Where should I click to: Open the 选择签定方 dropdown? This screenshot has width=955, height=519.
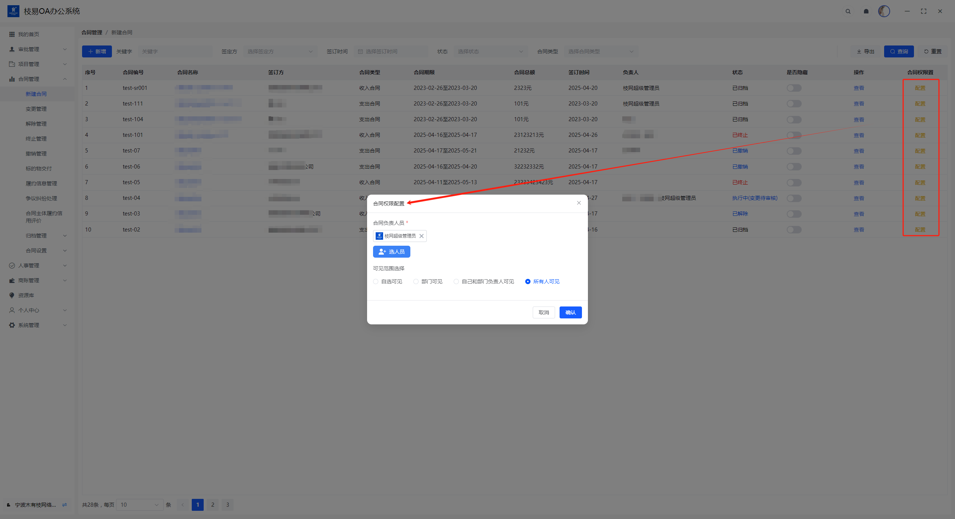click(x=280, y=51)
